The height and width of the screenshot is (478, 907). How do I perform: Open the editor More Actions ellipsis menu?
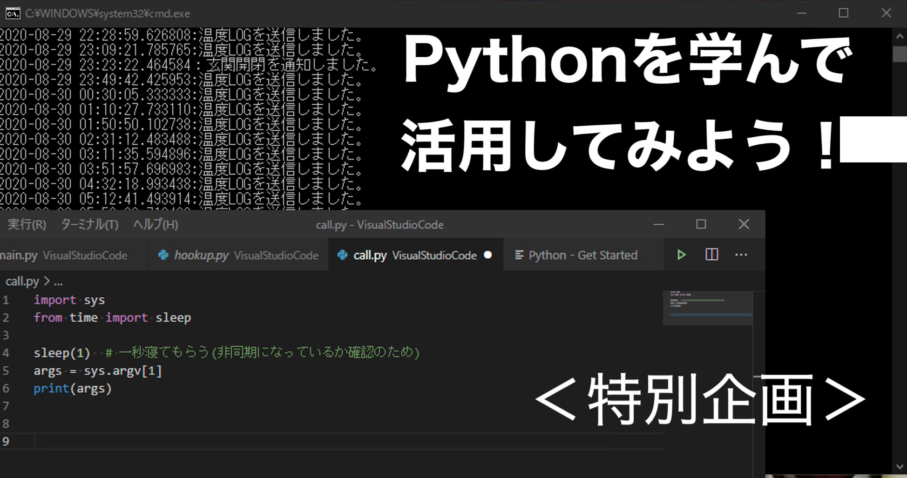(741, 255)
